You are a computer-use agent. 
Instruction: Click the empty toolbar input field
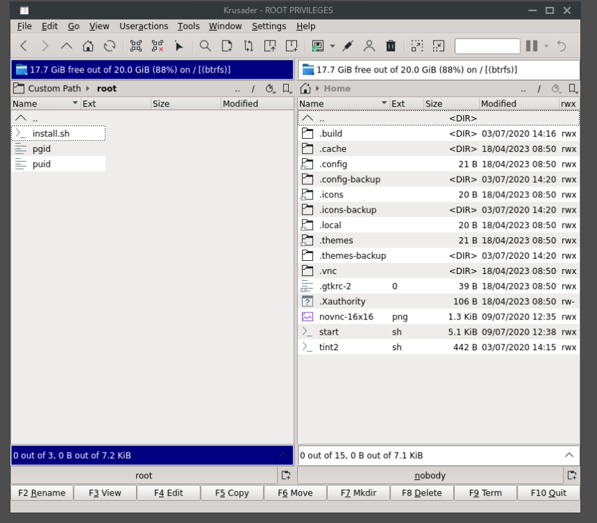[x=488, y=46]
